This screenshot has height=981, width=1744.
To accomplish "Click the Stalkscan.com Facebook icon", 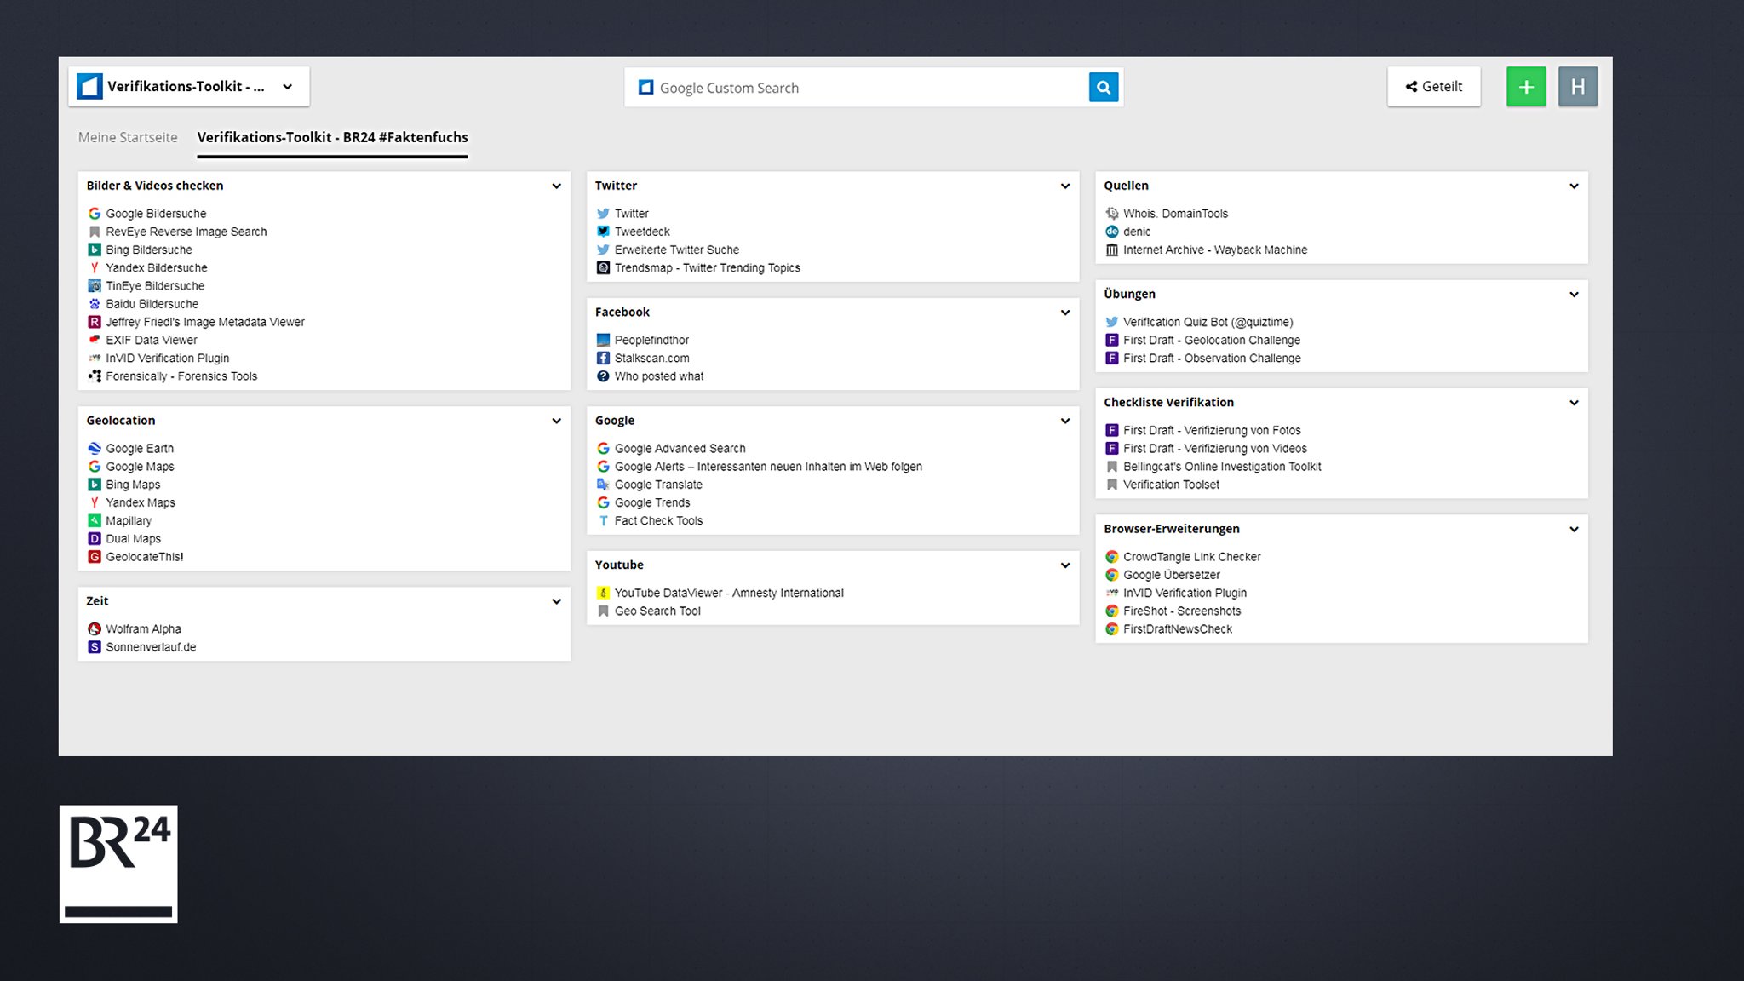I will pos(603,358).
